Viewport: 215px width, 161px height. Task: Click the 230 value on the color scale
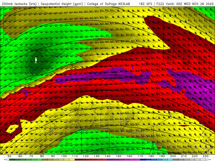click(206, 156)
